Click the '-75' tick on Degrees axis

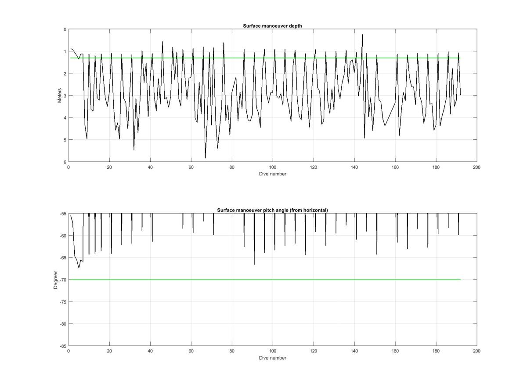63,302
